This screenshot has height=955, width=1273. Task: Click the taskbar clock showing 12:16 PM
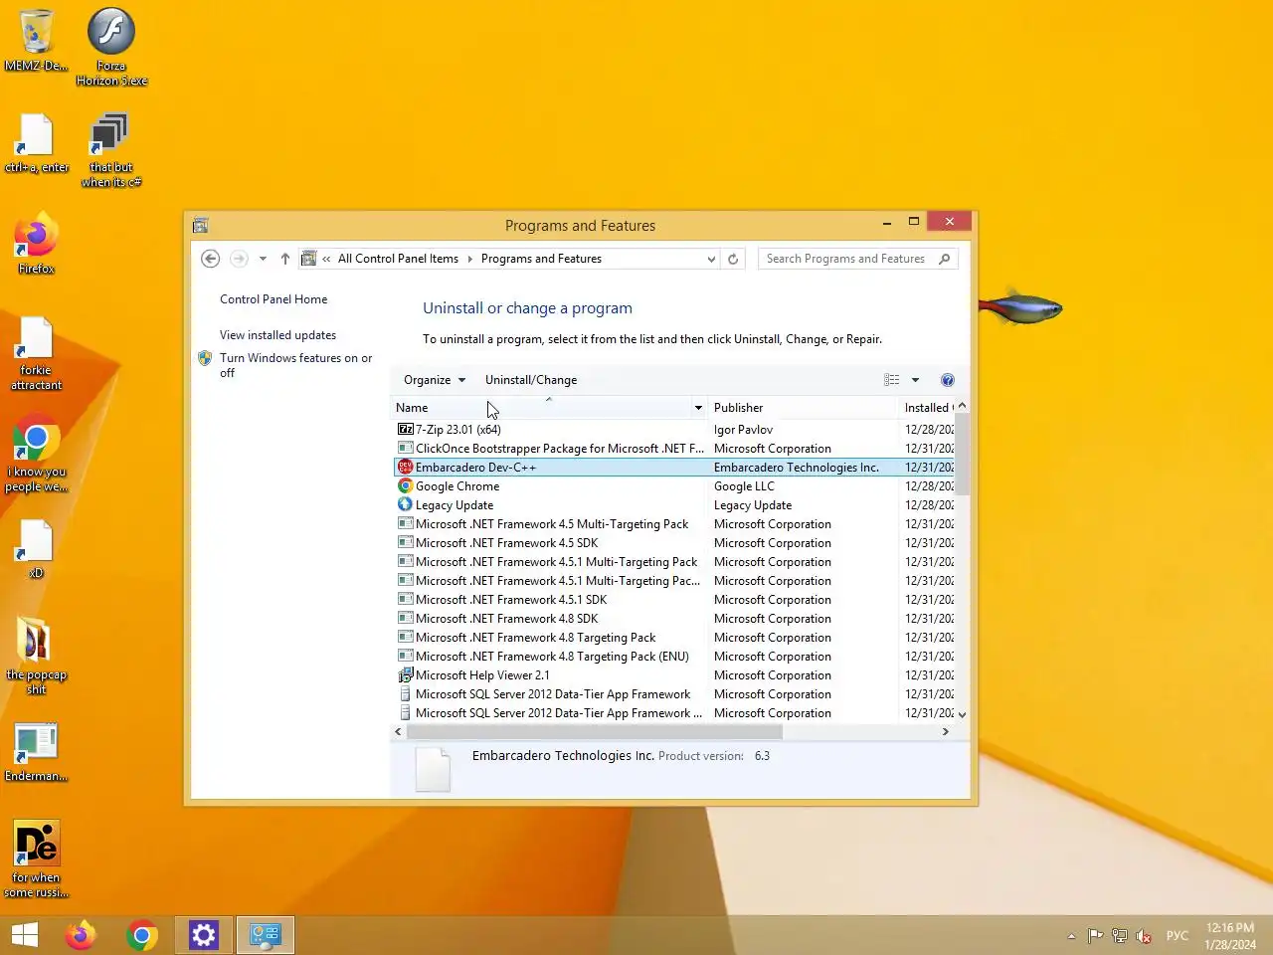1230,936
